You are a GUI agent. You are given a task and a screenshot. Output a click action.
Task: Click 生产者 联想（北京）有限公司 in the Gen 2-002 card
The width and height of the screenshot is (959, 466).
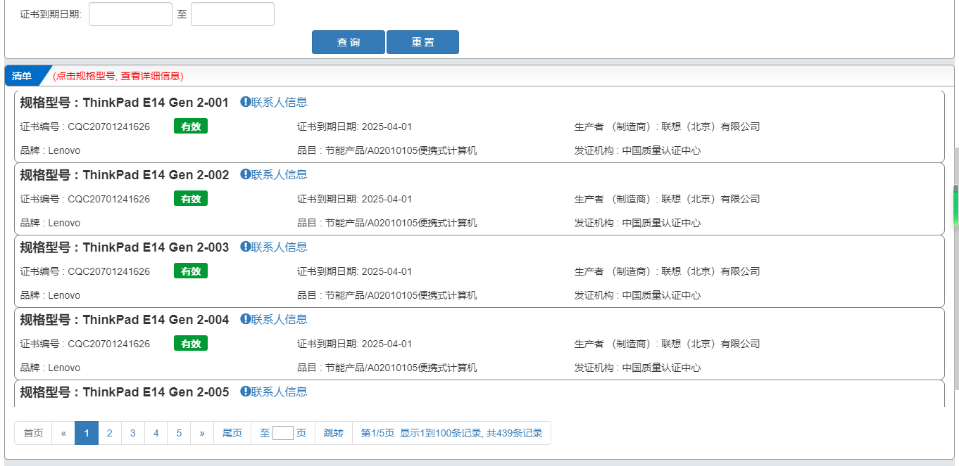tap(667, 200)
